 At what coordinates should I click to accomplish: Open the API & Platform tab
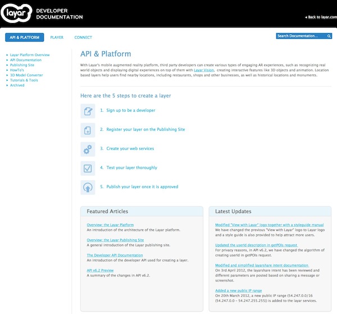tap(25, 38)
